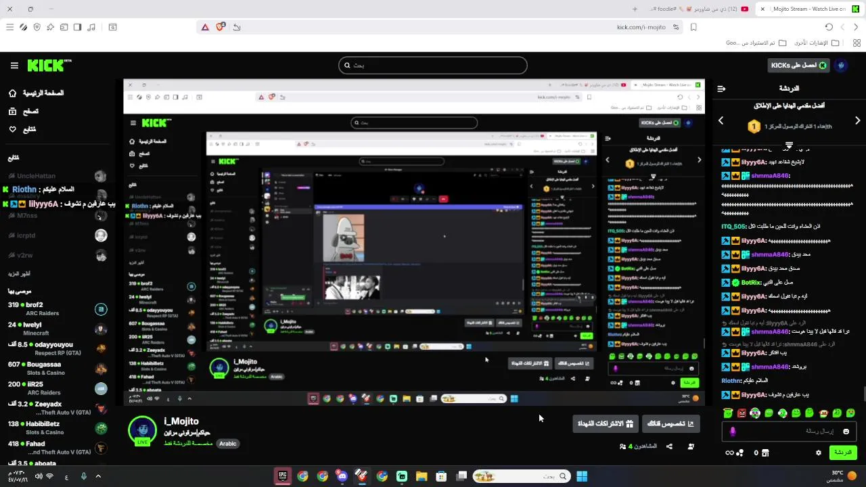
Task: Click the infinity icon under chat
Action: (729, 453)
